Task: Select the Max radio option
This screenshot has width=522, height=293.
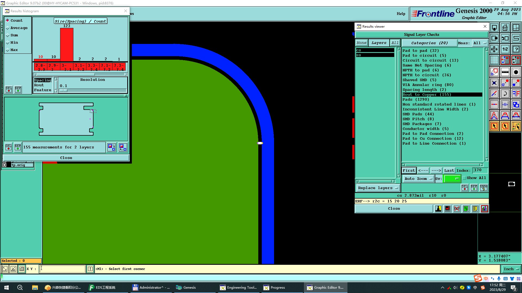Action: pos(8,50)
